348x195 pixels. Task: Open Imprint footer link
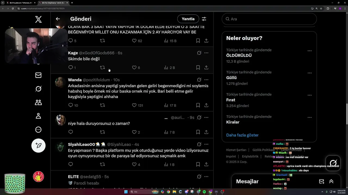(x=231, y=156)
